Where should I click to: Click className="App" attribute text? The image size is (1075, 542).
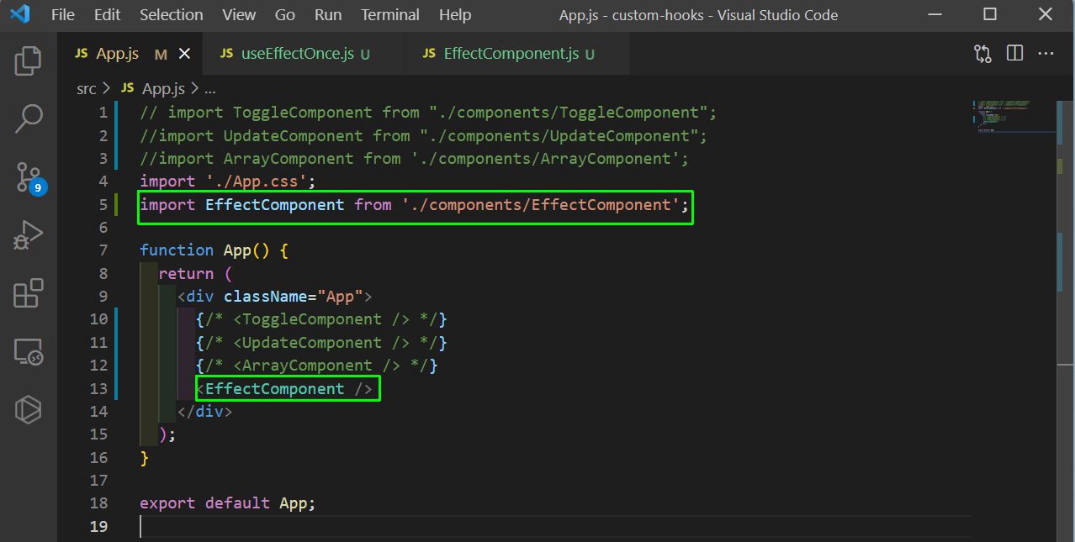293,296
